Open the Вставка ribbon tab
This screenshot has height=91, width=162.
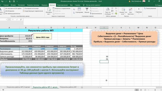point(13,5)
